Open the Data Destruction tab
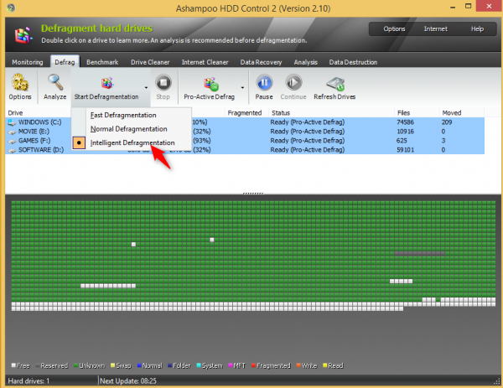Image resolution: width=503 pixels, height=388 pixels. 353,62
